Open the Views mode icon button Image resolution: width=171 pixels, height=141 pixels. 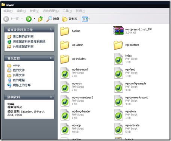click(x=85, y=19)
